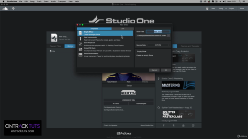Click the New Song document icon

(x=54, y=38)
